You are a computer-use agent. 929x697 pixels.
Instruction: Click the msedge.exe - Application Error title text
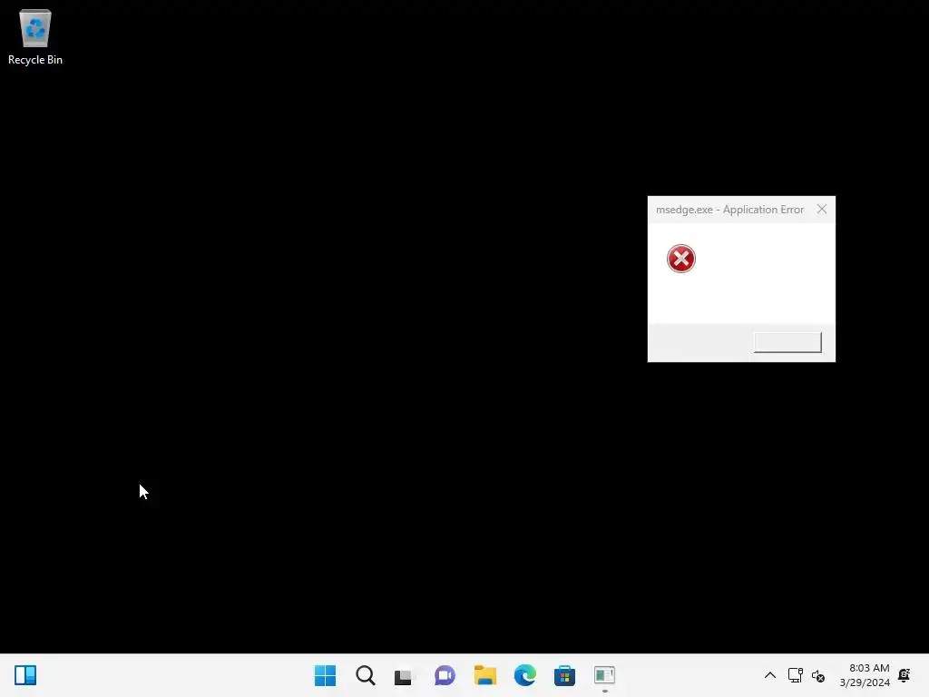tap(729, 210)
